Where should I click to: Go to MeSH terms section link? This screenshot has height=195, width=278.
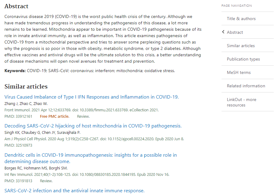(x=239, y=72)
